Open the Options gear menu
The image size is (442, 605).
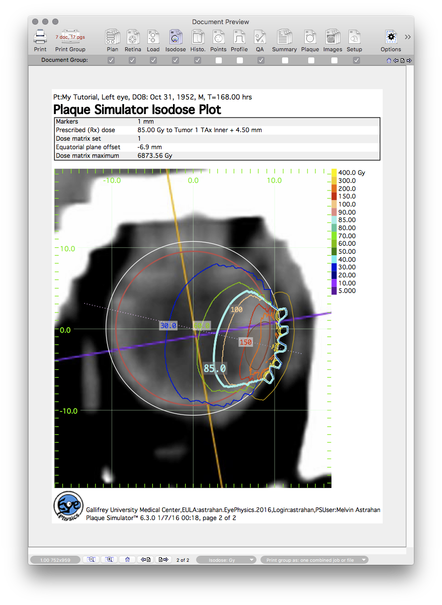pos(391,37)
